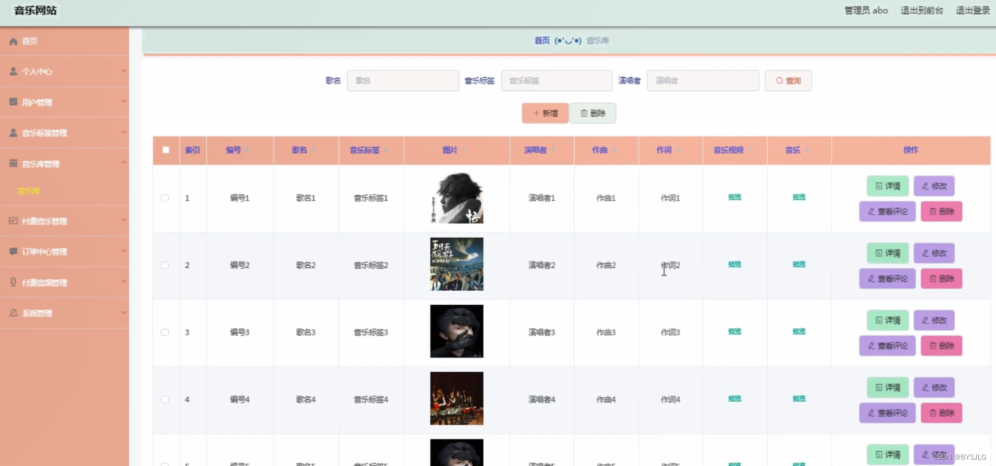The width and height of the screenshot is (996, 466).
Task: Sort by 作词 column using sort arrows
Action: tap(678, 150)
